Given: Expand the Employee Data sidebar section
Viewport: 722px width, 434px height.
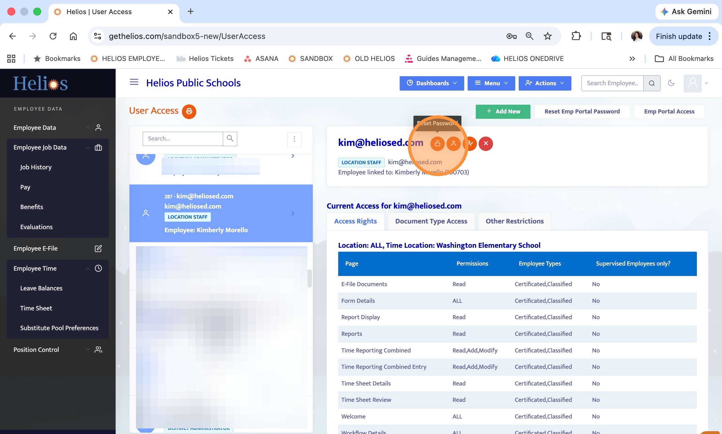Looking at the screenshot, I should coord(88,128).
